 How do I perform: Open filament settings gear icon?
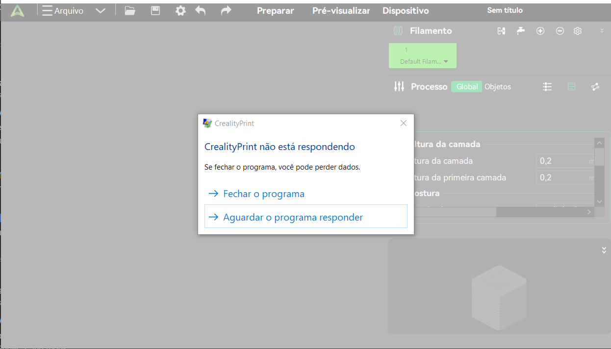coord(578,31)
